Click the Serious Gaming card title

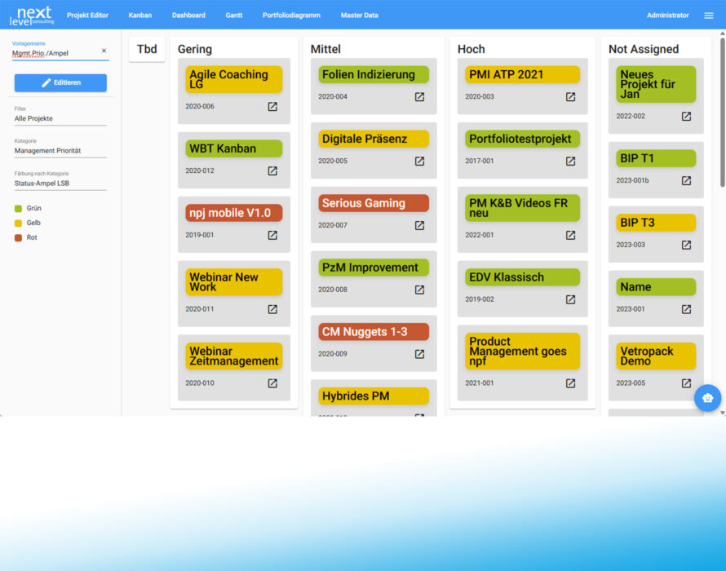[x=374, y=203]
